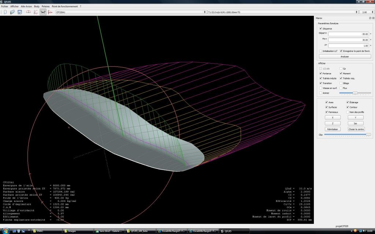Open the Aile-Avion menu
This screenshot has width=375, height=234.
pos(26,7)
